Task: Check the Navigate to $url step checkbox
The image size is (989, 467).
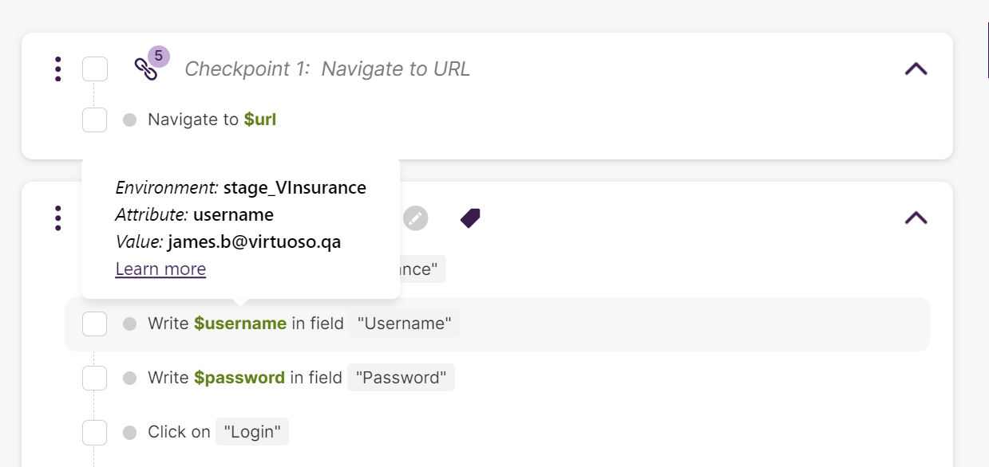Action: pos(95,120)
